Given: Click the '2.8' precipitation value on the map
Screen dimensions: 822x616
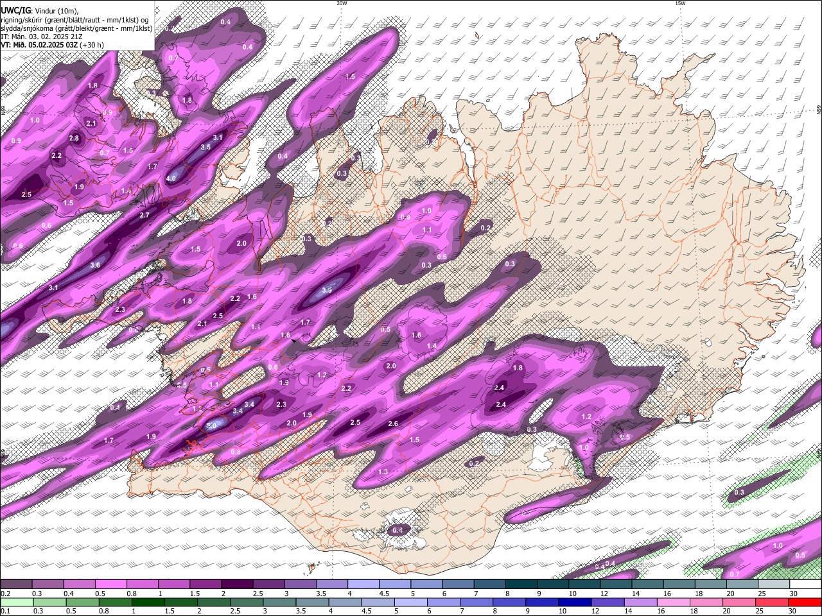Looking at the screenshot, I should click(74, 138).
